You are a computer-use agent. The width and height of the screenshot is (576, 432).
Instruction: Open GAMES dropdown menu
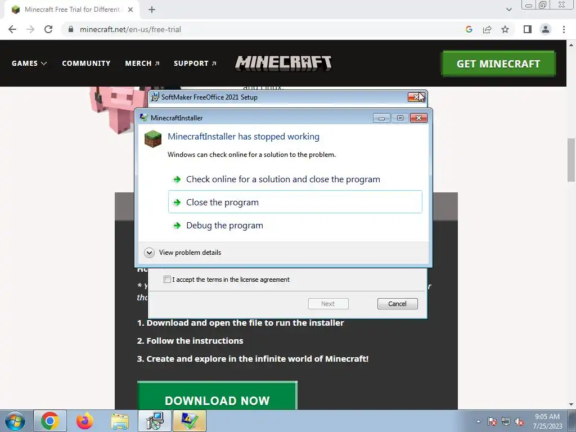(x=29, y=63)
